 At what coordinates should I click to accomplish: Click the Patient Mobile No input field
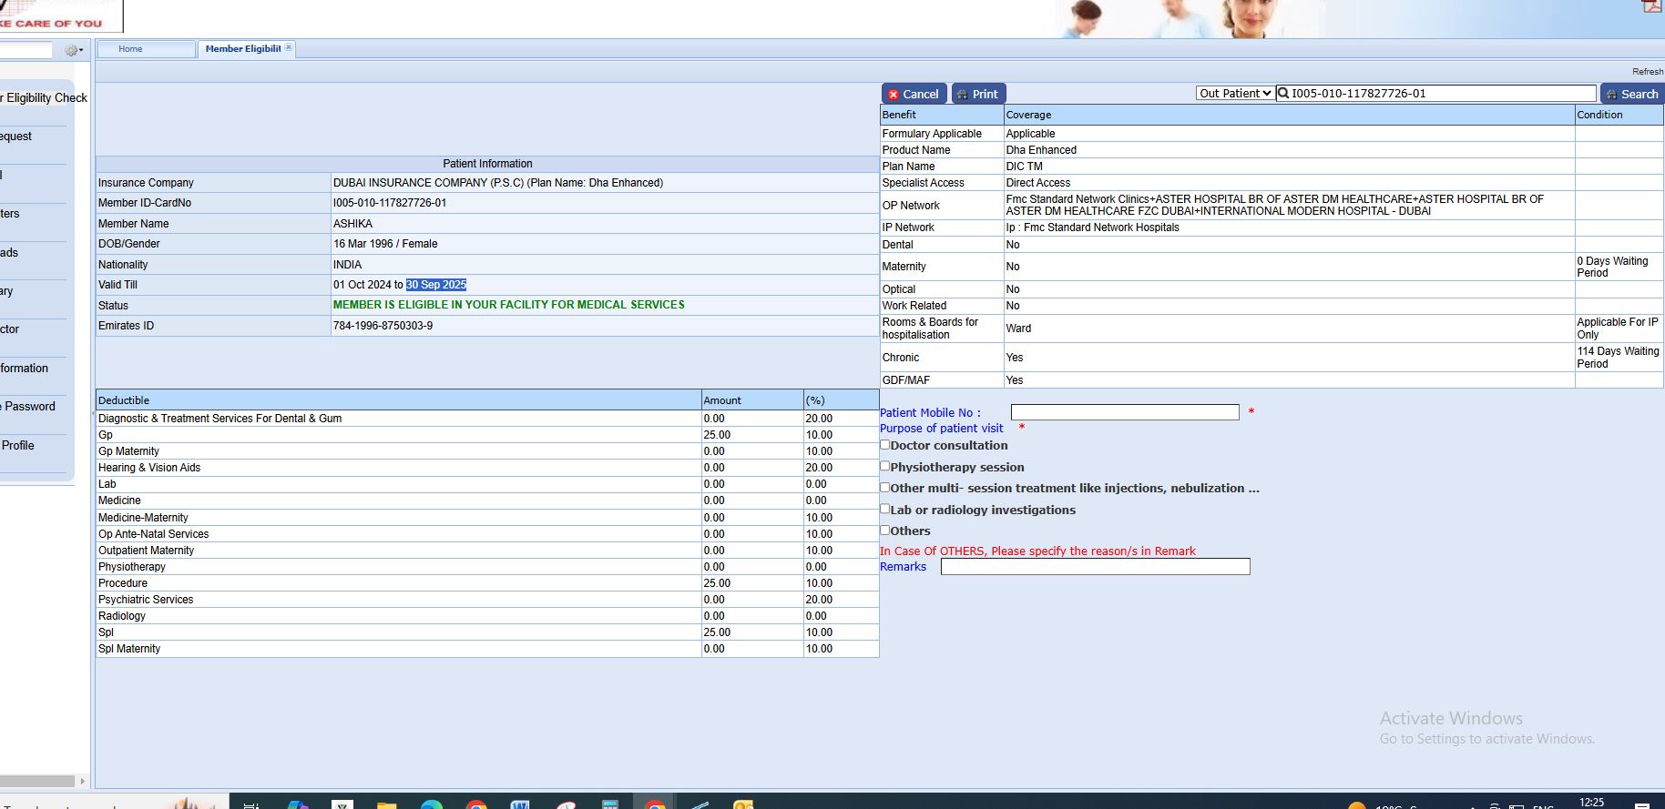1124,412
